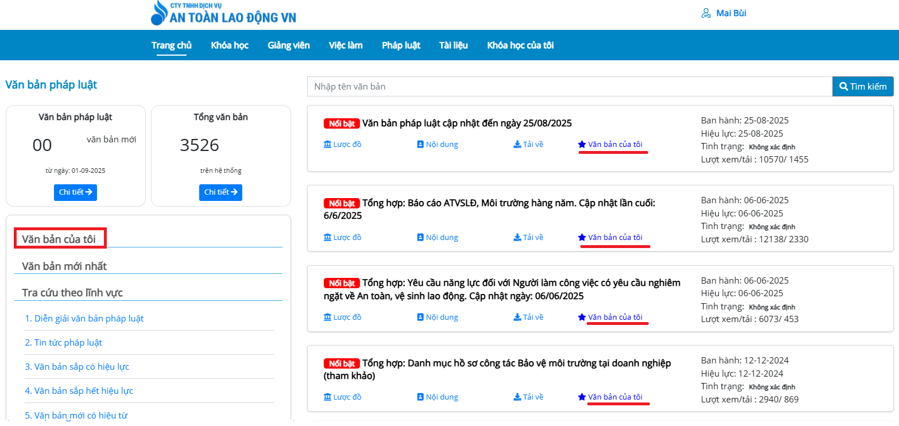Image resolution: width=899 pixels, height=426 pixels.
Task: Click the Lược đồ icon in the first document
Action: click(x=328, y=145)
